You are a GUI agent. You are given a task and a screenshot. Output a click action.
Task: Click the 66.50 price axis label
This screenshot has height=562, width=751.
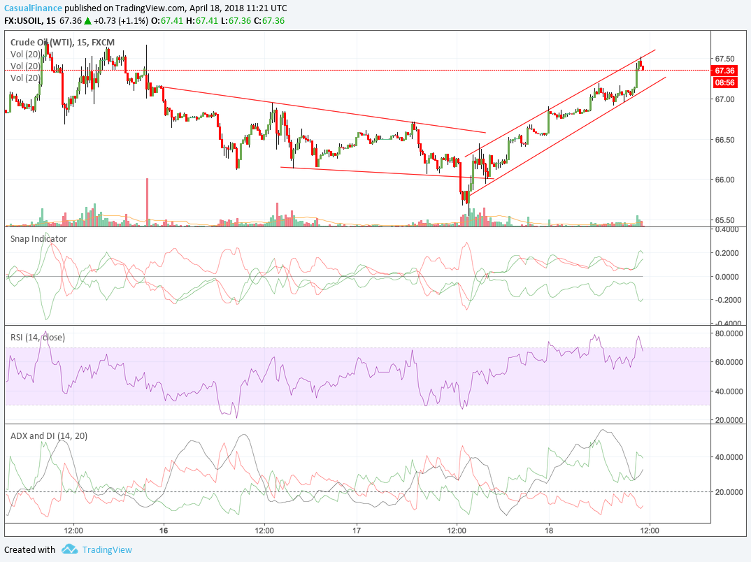pyautogui.click(x=724, y=140)
